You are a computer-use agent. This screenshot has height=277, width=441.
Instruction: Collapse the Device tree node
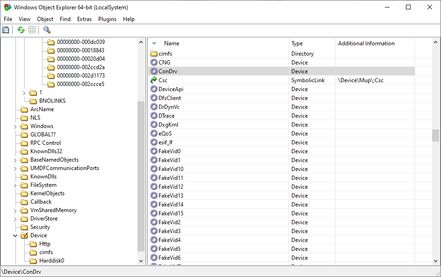(x=15, y=236)
